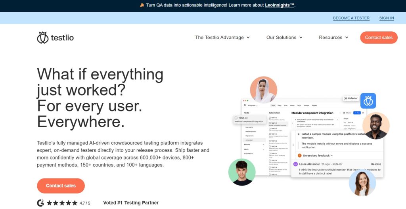The height and width of the screenshot is (209, 406).
Task: Click the Testlio crown logo icon in the header
Action: 43,38
